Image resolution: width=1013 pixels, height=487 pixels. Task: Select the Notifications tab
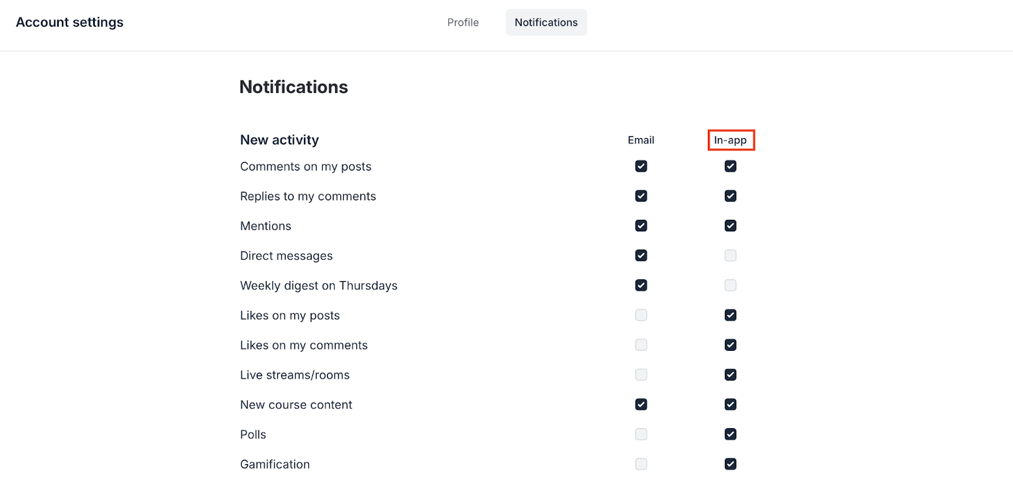(x=546, y=22)
